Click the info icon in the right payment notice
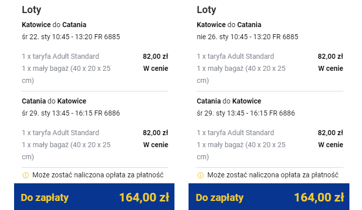Image resolution: width=362 pixels, height=210 pixels. click(200, 175)
